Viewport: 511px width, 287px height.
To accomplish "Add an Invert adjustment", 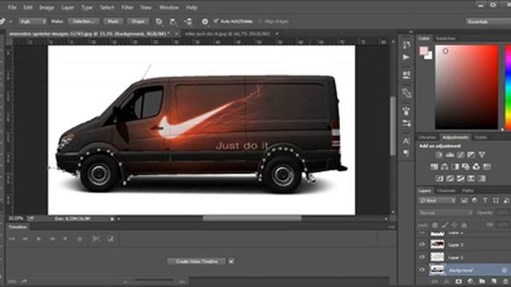I will point(439,179).
